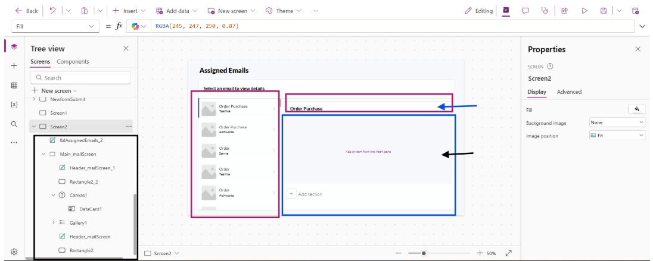
Task: Open the New screen toolbar menu
Action: coord(231,11)
